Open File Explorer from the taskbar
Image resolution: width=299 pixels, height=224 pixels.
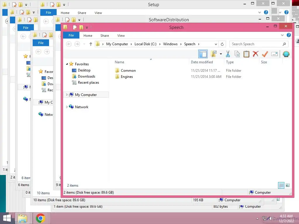22,218
